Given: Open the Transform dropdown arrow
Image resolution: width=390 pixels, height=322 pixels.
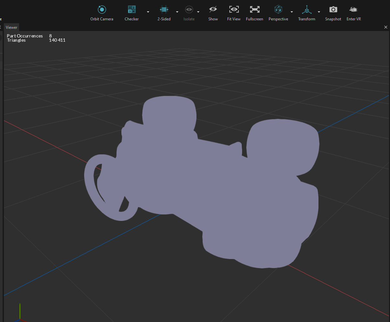Looking at the screenshot, I should pos(319,12).
